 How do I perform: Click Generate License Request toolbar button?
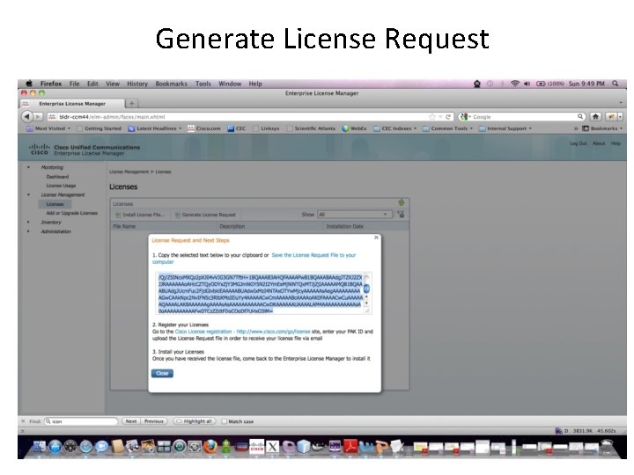click(205, 215)
